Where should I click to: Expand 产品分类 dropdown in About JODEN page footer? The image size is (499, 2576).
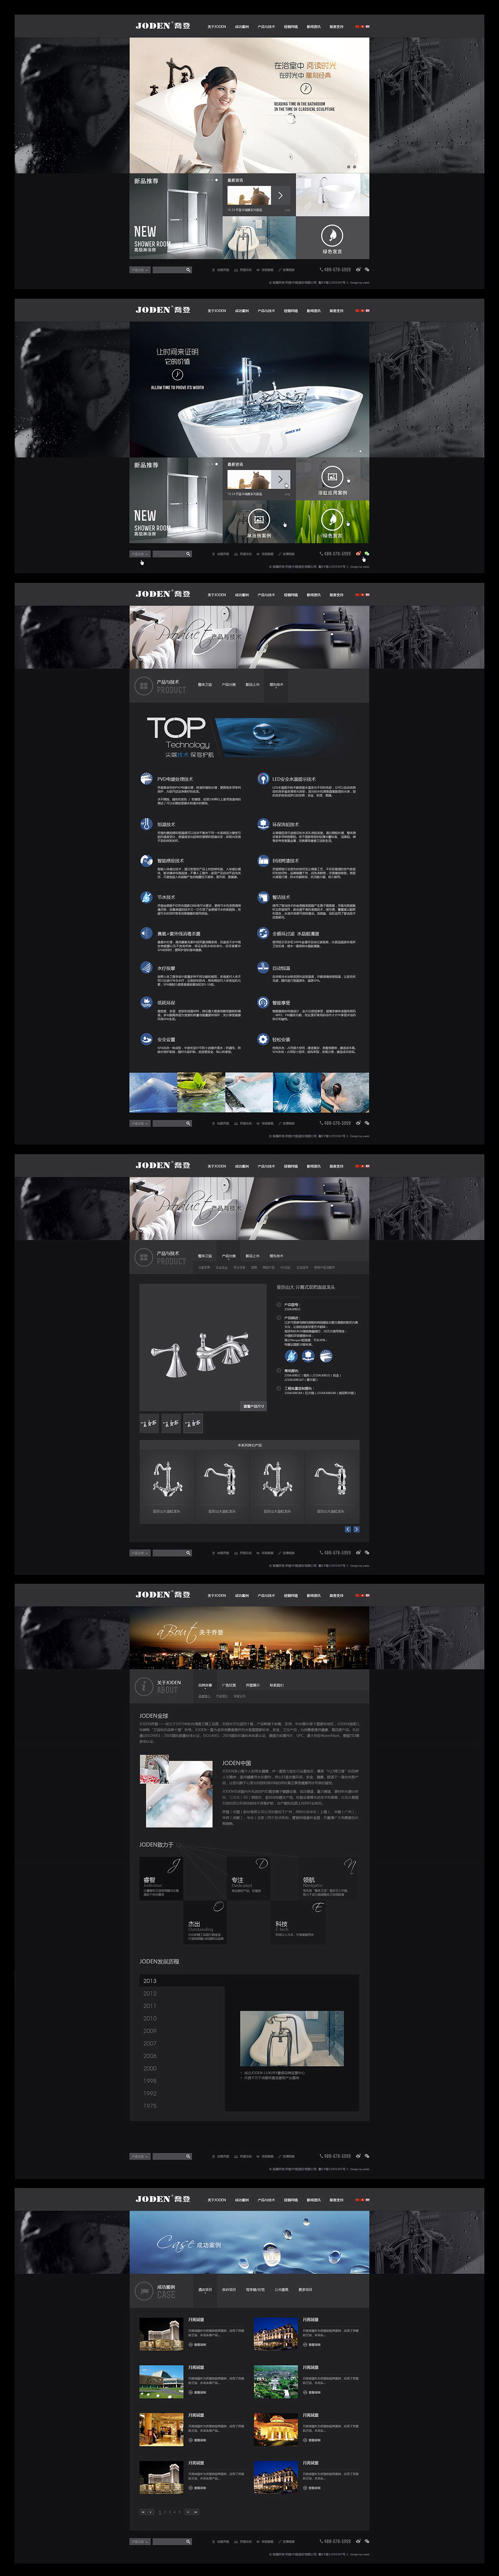[x=140, y=2156]
